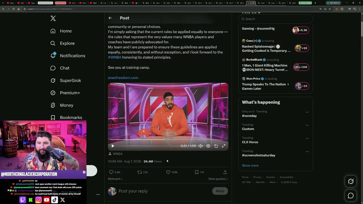This screenshot has width=363, height=204.
Task: Enable picture-in-picture for the video
Action: 216,146
